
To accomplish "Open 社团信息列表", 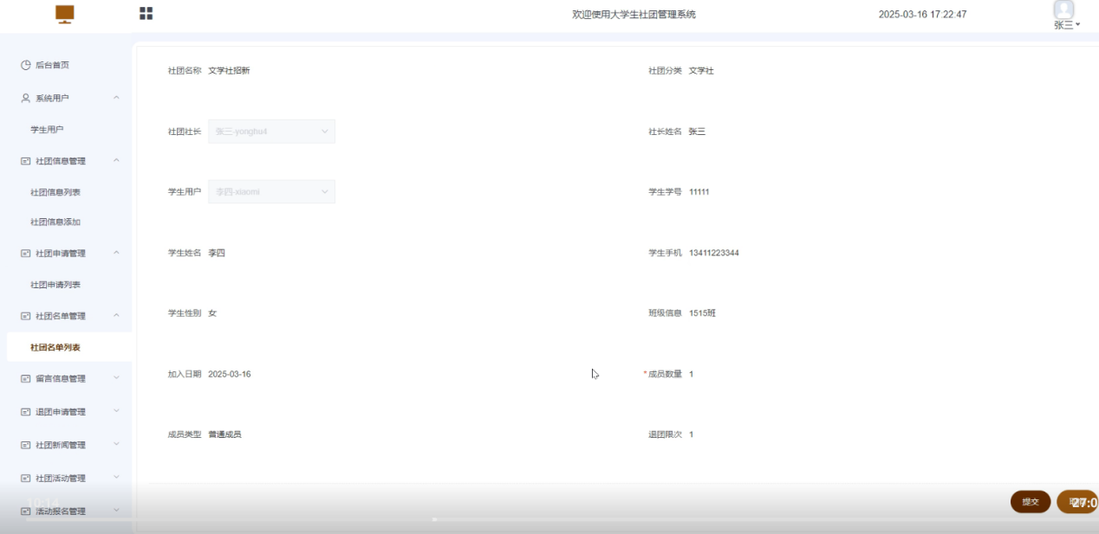I will click(x=55, y=192).
